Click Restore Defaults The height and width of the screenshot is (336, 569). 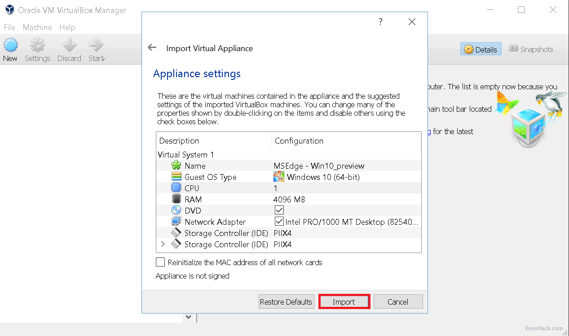pos(286,301)
